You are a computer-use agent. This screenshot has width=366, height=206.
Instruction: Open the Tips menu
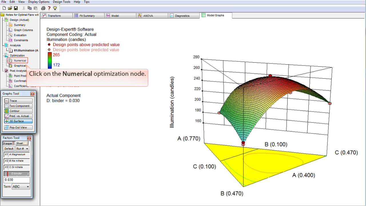pyautogui.click(x=87, y=2)
